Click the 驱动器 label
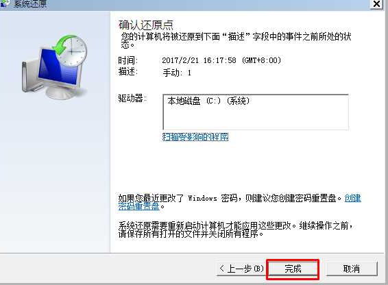 click(132, 99)
